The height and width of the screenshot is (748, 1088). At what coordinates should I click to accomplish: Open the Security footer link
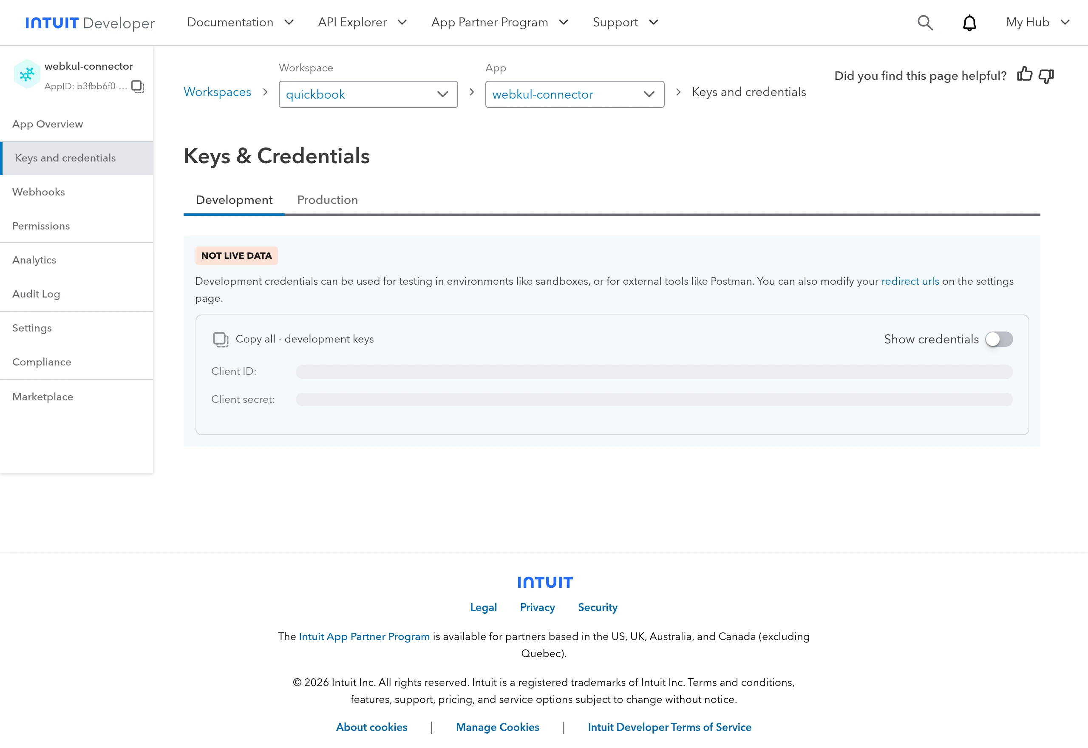(598, 607)
